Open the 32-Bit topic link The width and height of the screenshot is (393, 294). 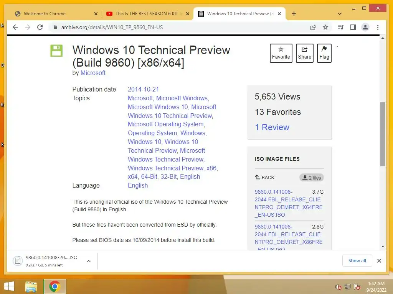coord(169,176)
